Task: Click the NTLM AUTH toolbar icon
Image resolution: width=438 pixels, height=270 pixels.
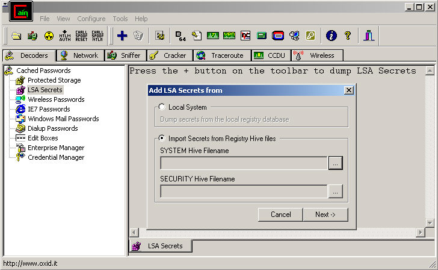Action: click(65, 36)
